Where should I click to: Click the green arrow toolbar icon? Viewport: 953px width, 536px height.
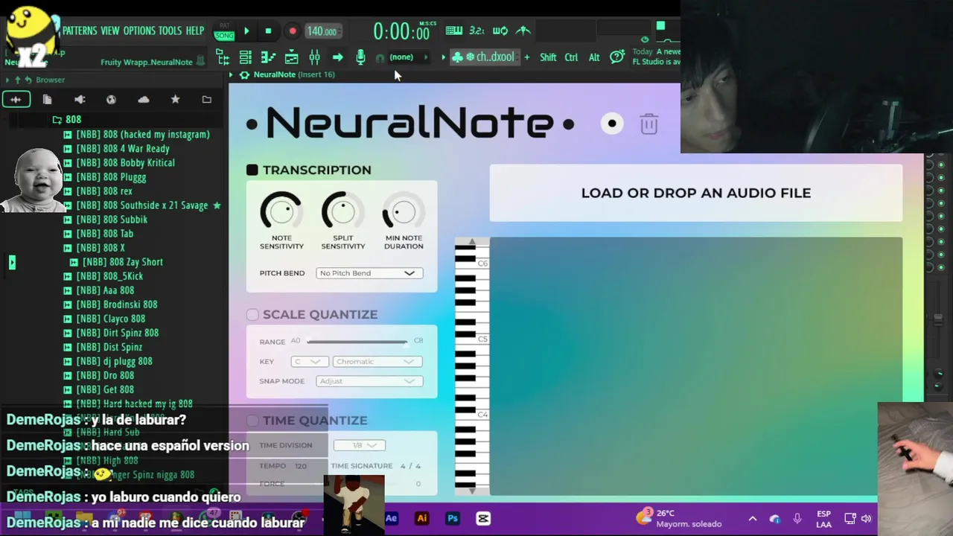pyautogui.click(x=337, y=57)
